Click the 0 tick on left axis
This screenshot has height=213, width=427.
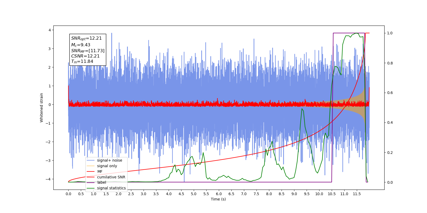point(50,105)
